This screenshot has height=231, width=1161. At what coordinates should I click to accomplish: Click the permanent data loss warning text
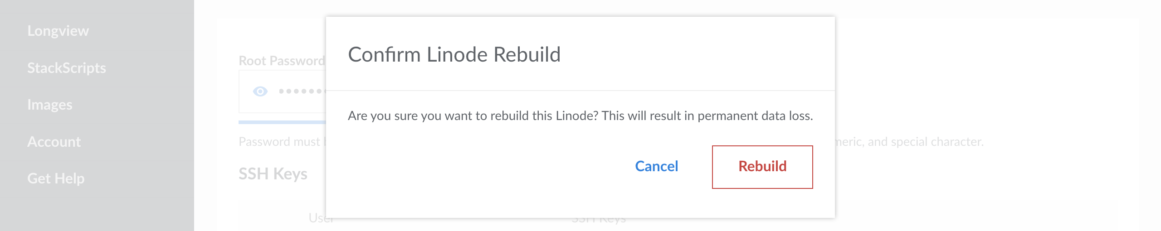click(580, 116)
